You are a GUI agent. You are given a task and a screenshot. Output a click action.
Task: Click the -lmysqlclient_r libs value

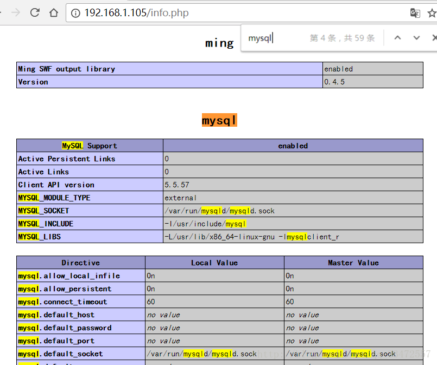(x=252, y=237)
